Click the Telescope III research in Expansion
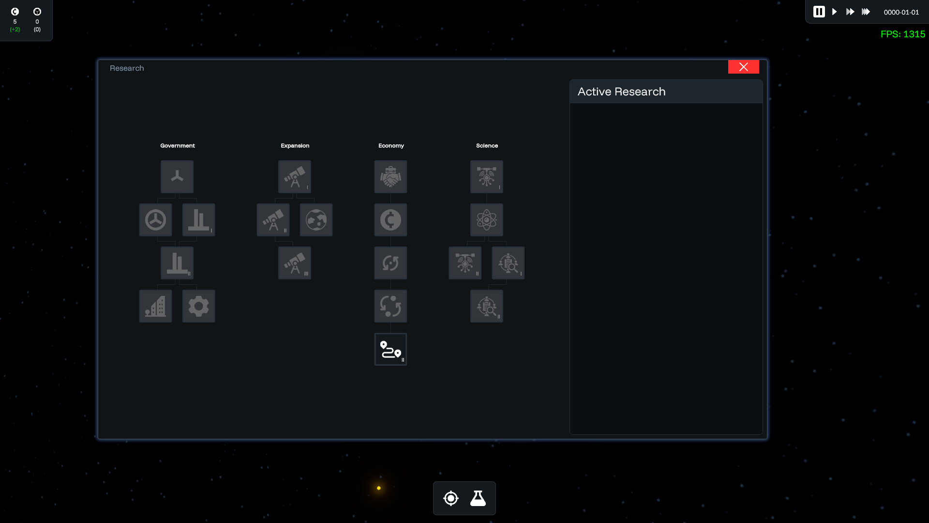 coord(294,263)
